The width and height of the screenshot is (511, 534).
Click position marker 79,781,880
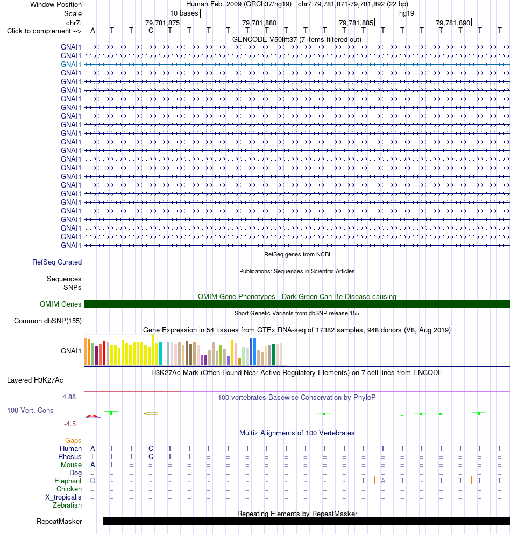[259, 23]
